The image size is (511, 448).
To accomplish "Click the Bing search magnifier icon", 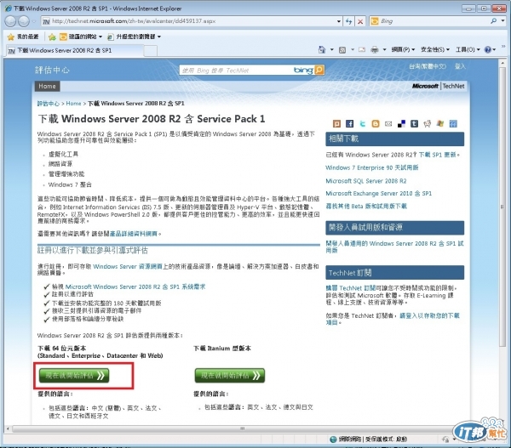I will pyautogui.click(x=494, y=21).
